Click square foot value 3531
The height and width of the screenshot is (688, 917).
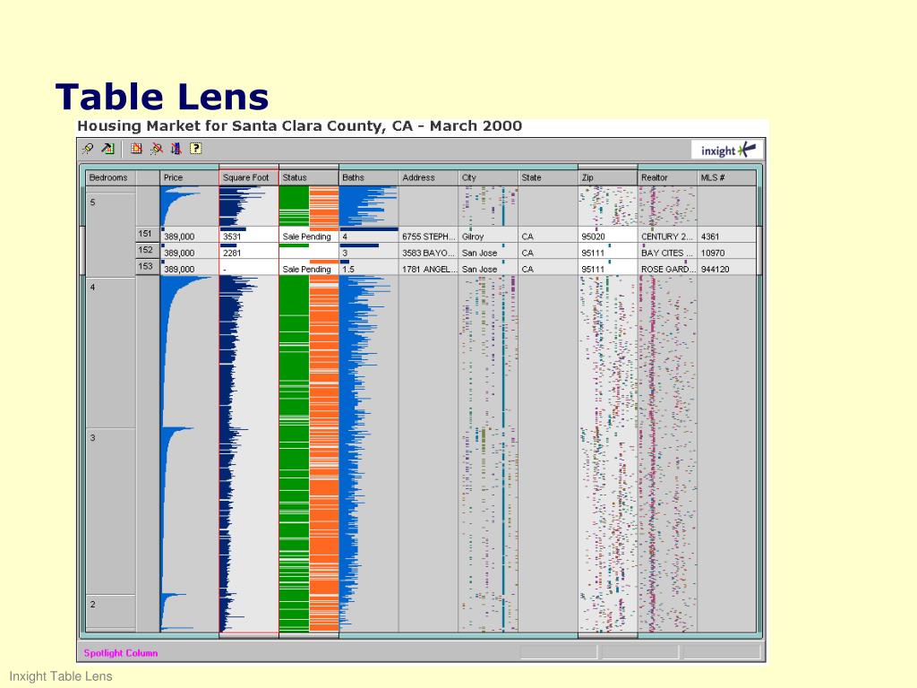click(x=232, y=236)
